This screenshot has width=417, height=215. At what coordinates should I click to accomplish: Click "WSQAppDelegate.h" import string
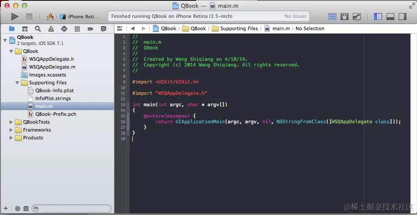point(181,94)
